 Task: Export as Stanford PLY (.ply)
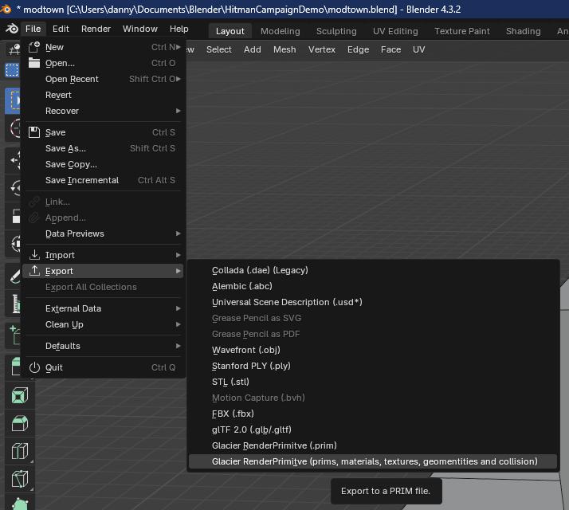[373, 366]
